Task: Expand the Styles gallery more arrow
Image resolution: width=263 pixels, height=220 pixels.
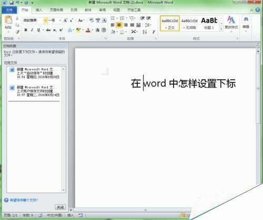Action: 221,29
